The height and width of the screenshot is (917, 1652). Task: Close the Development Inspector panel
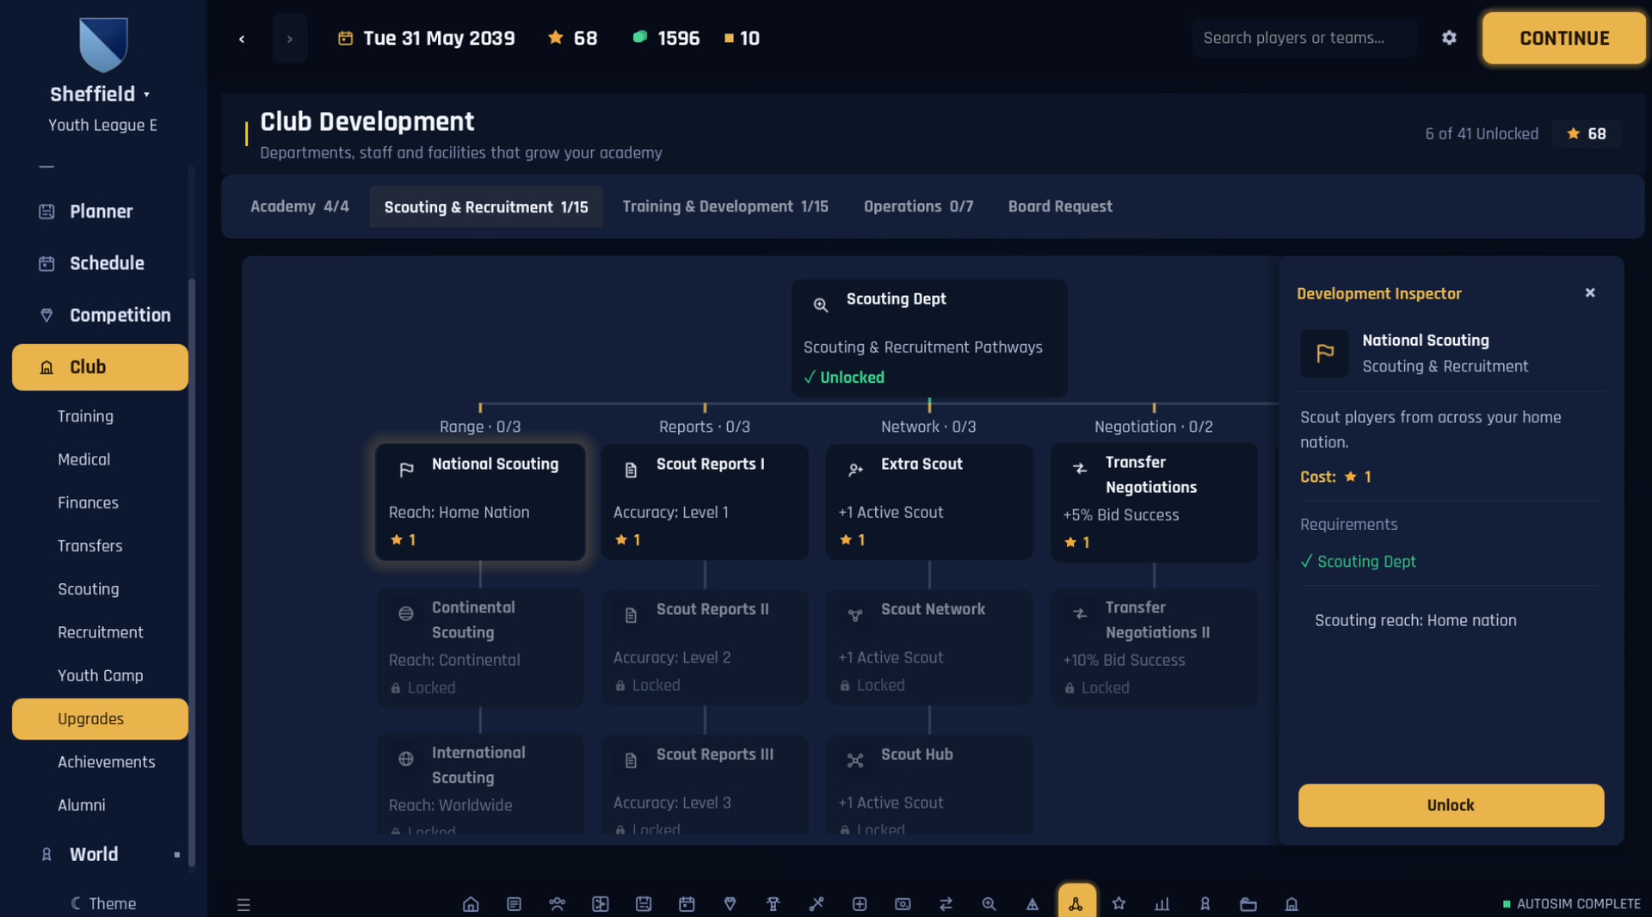coord(1590,292)
